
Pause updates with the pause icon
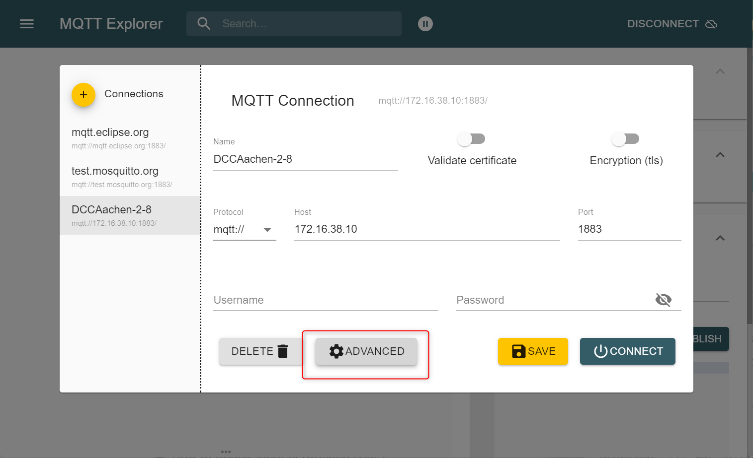click(x=425, y=24)
